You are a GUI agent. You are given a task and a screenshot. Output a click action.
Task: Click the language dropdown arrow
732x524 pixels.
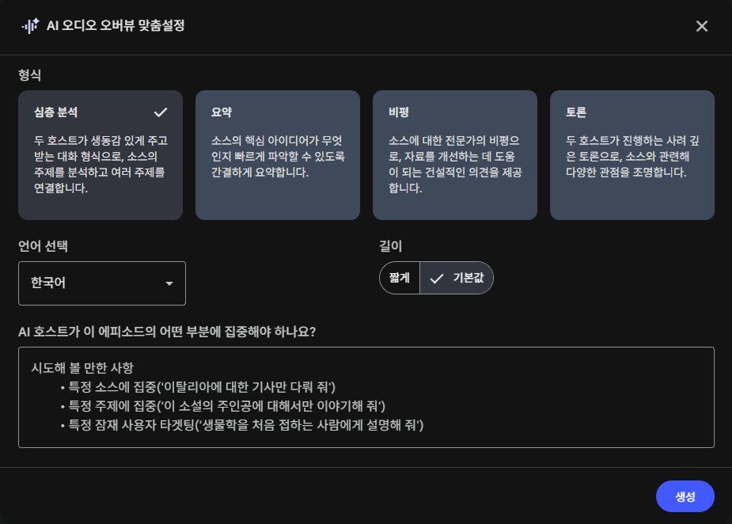(169, 283)
